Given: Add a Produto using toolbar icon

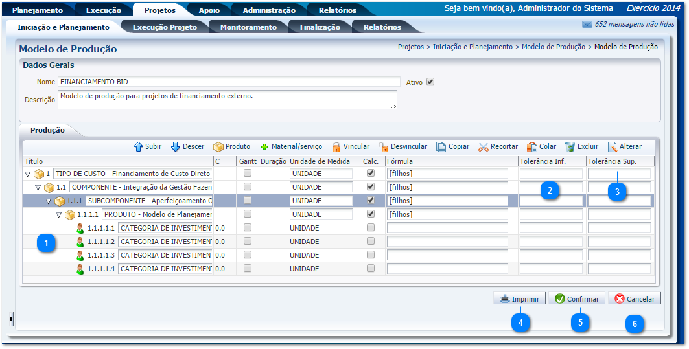Looking at the screenshot, I should (x=218, y=147).
